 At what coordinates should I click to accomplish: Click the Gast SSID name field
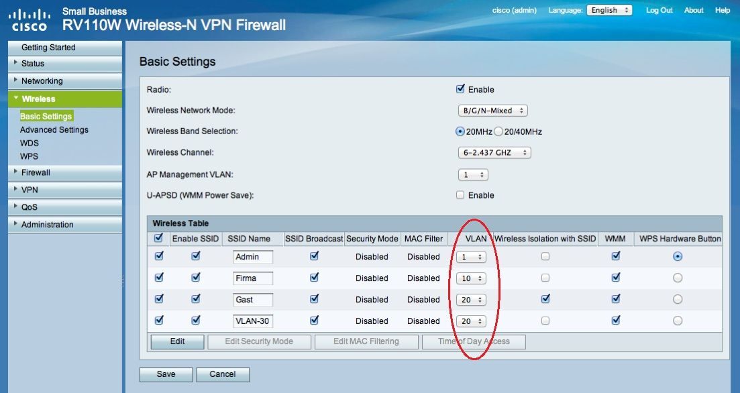(x=253, y=300)
